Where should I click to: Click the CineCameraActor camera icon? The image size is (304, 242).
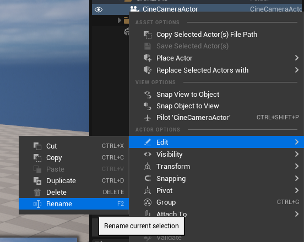coord(134,9)
